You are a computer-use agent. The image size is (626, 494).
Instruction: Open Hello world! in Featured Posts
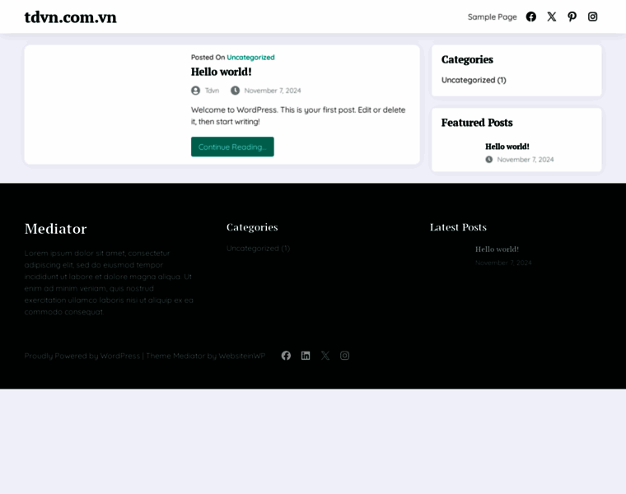[507, 147]
